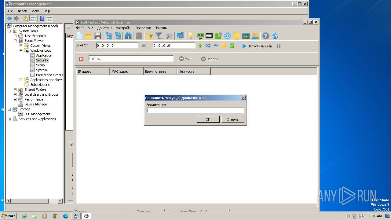391x220 pixels.
Task: Collapse Event Viewer node in Computer Management
Action: (15, 41)
